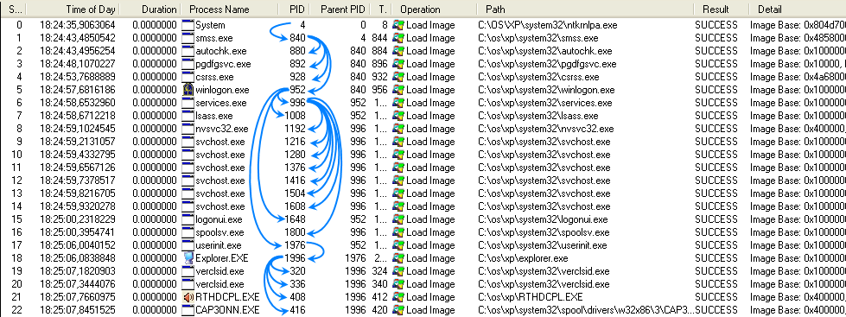Select the svchost.exe name with PID 1216
This screenshot has height=317, width=846.
[219, 142]
